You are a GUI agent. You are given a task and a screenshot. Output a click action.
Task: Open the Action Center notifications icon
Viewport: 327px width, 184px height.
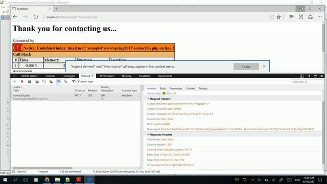point(320,179)
